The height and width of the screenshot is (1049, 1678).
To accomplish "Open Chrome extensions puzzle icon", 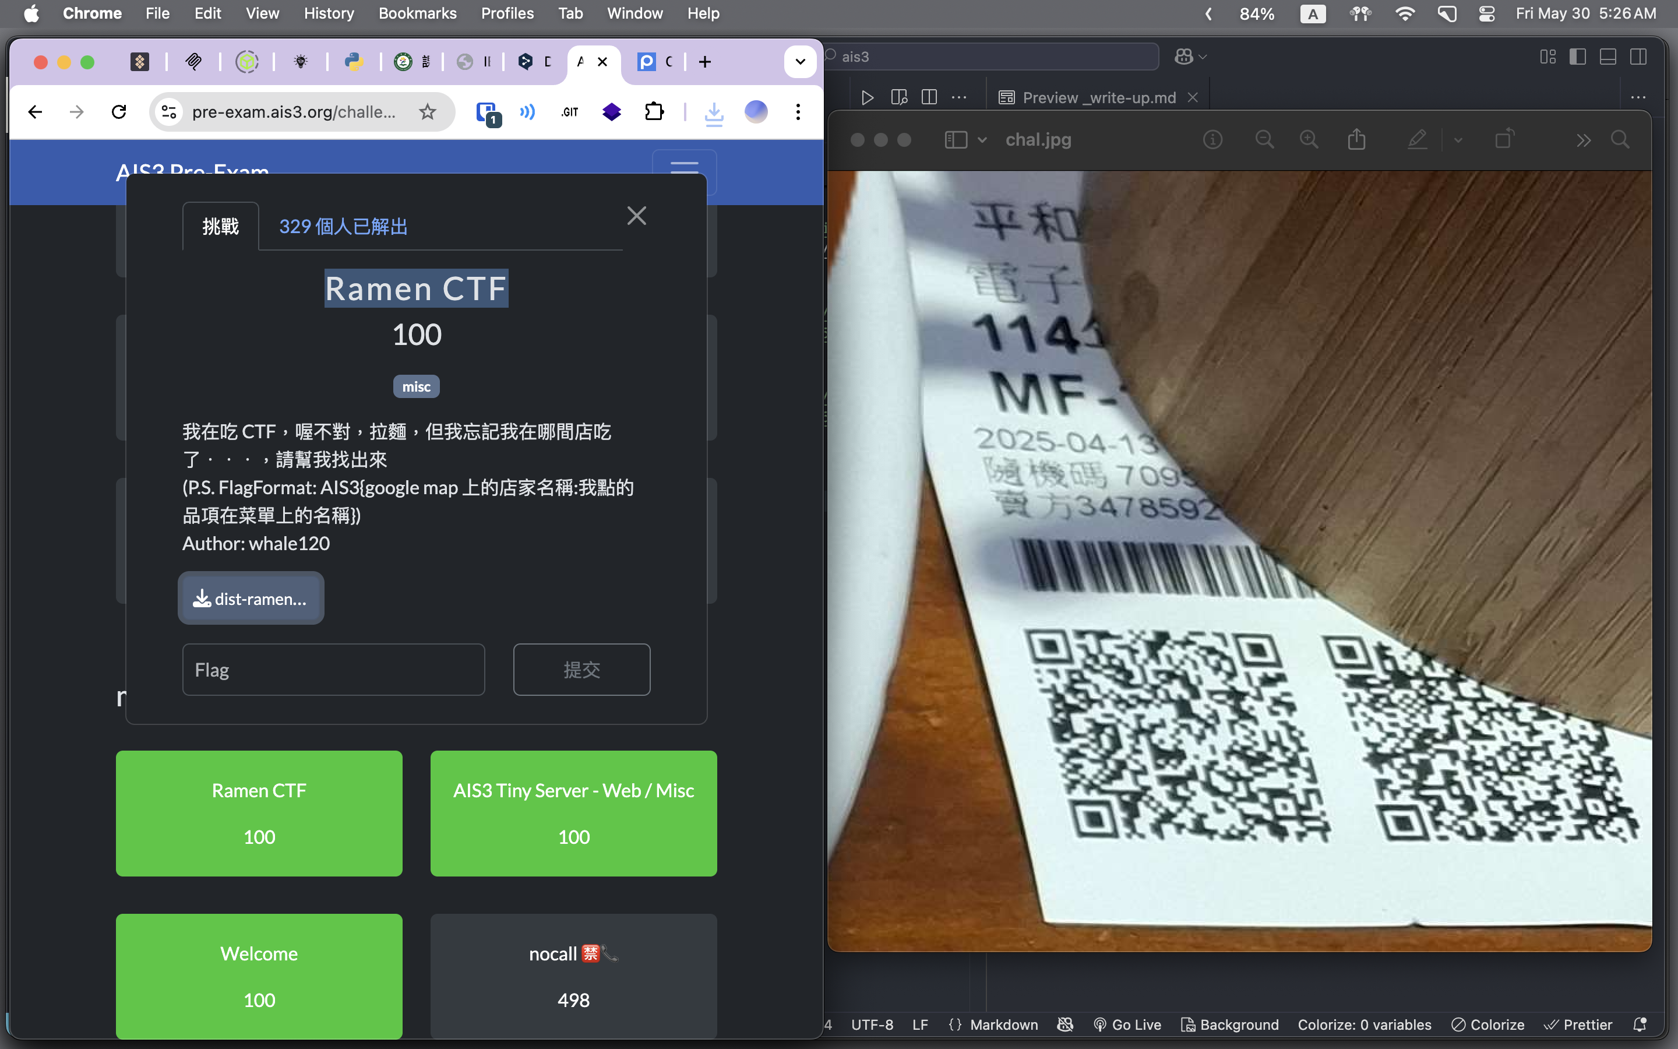I will [x=654, y=112].
